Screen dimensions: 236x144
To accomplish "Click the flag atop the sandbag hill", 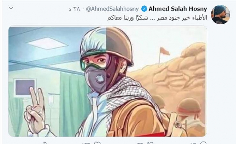I will point(165,51).
